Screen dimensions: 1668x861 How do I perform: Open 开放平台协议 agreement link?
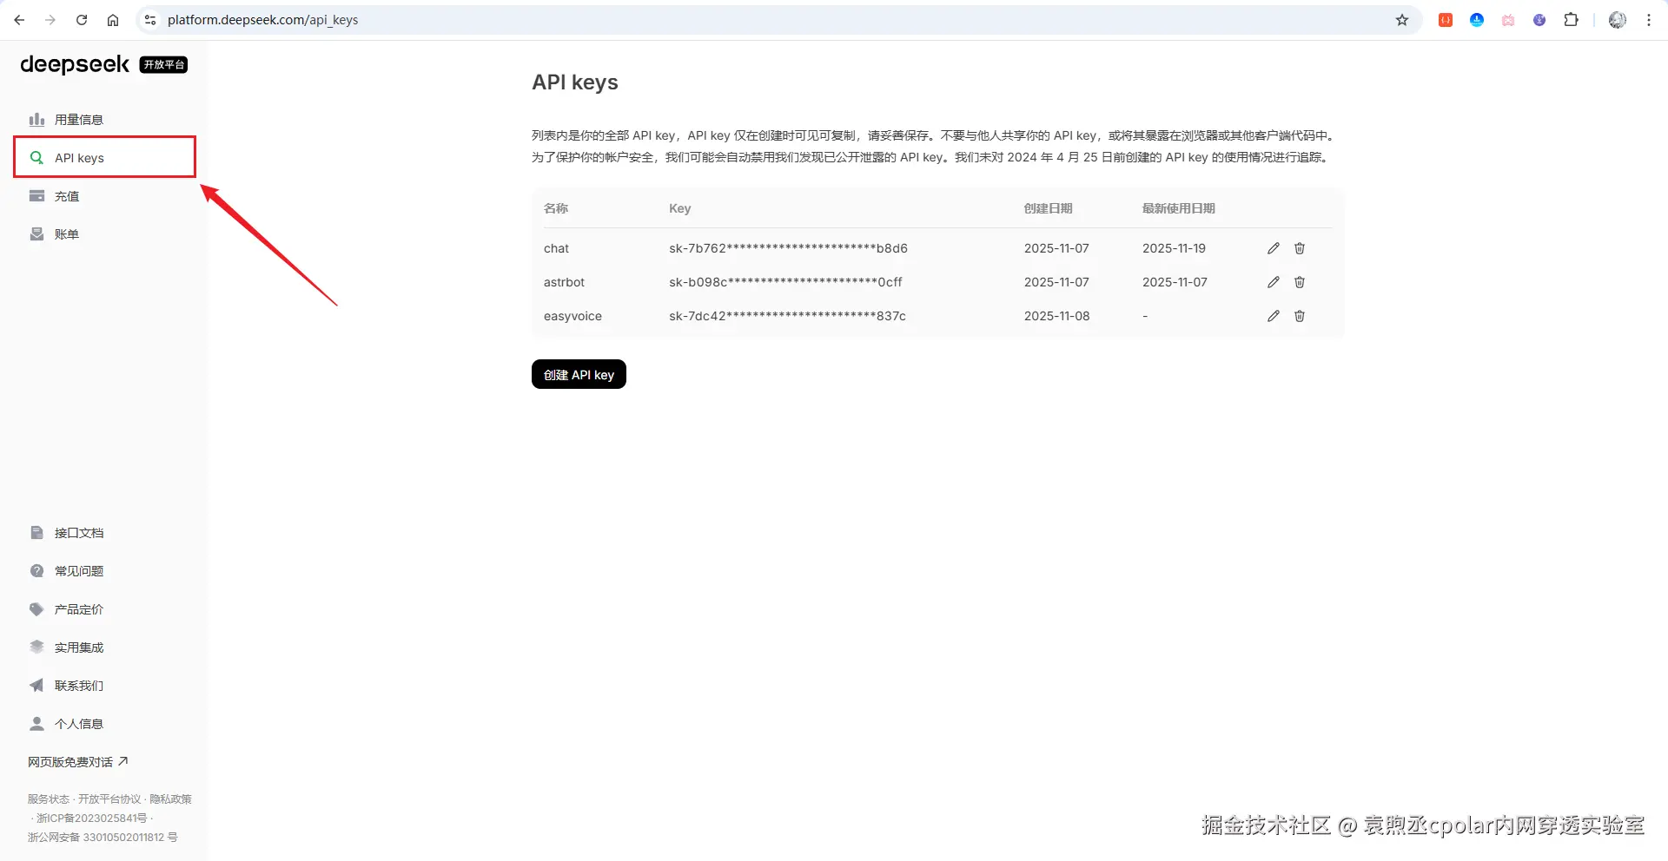tap(109, 799)
